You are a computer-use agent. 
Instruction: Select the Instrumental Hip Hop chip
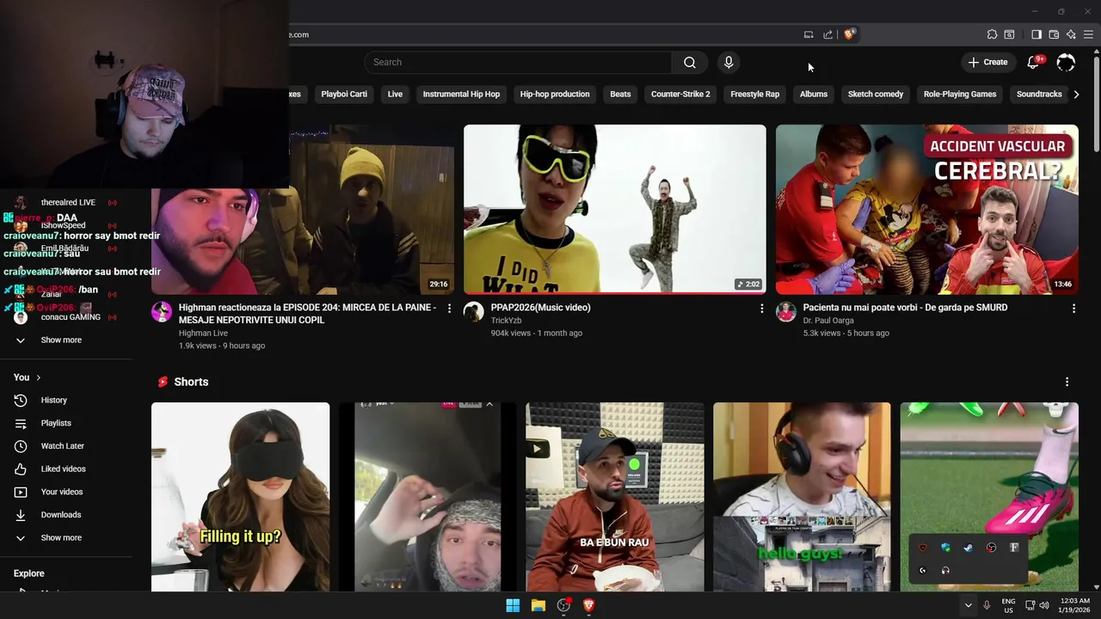coord(461,95)
